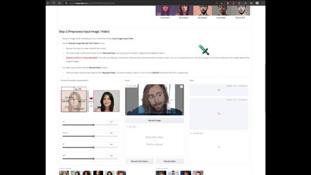
Task: Select fourth image example with dark background
Action: [98, 173]
